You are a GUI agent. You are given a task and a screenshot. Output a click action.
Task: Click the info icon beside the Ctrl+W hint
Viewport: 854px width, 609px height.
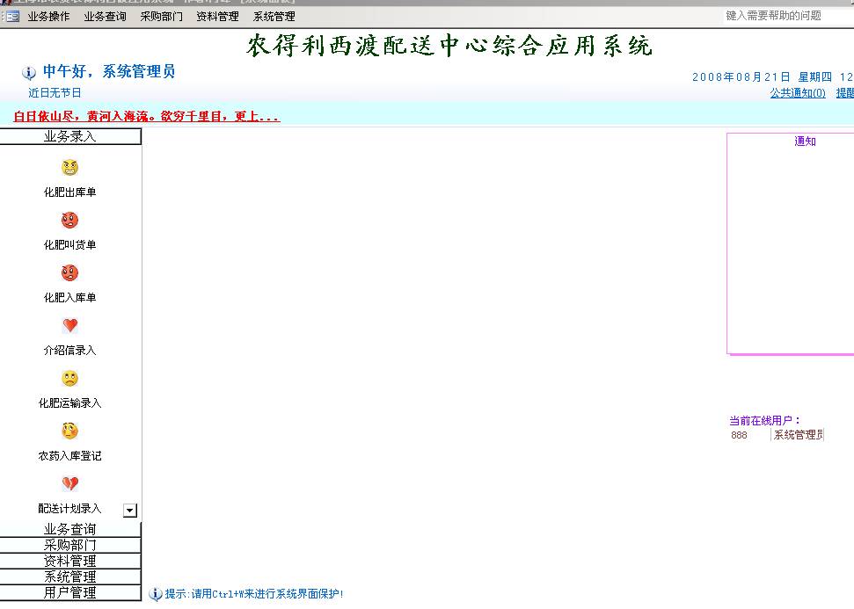155,594
